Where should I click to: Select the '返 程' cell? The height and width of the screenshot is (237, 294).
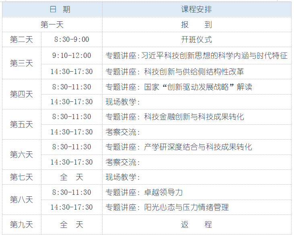[x=197, y=225]
